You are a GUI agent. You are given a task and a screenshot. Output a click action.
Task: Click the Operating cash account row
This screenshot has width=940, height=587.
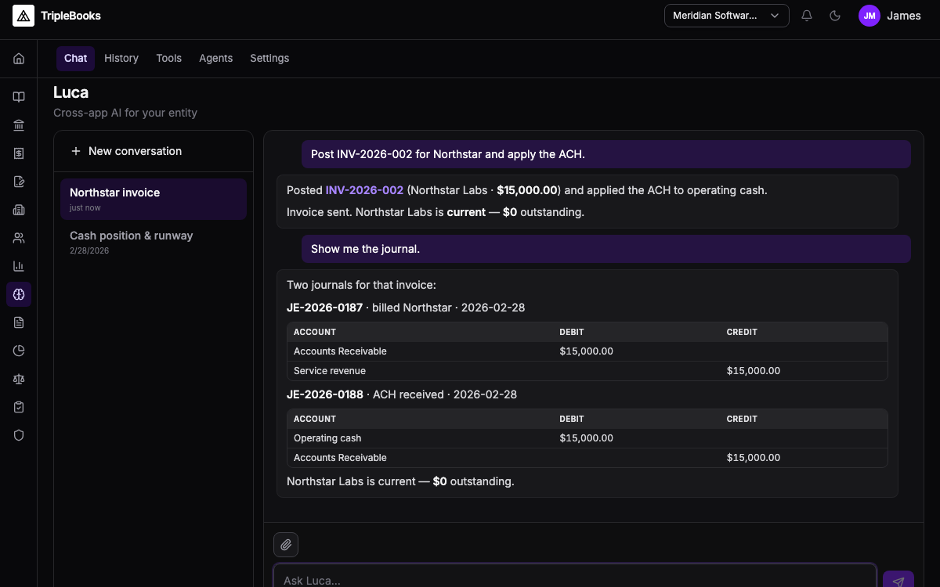587,438
